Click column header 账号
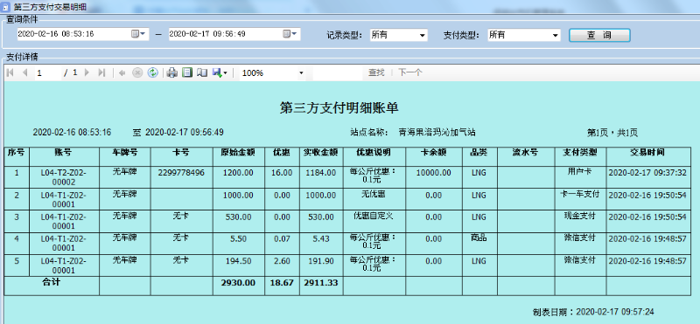This screenshot has height=324, width=700. pyautogui.click(x=63, y=153)
